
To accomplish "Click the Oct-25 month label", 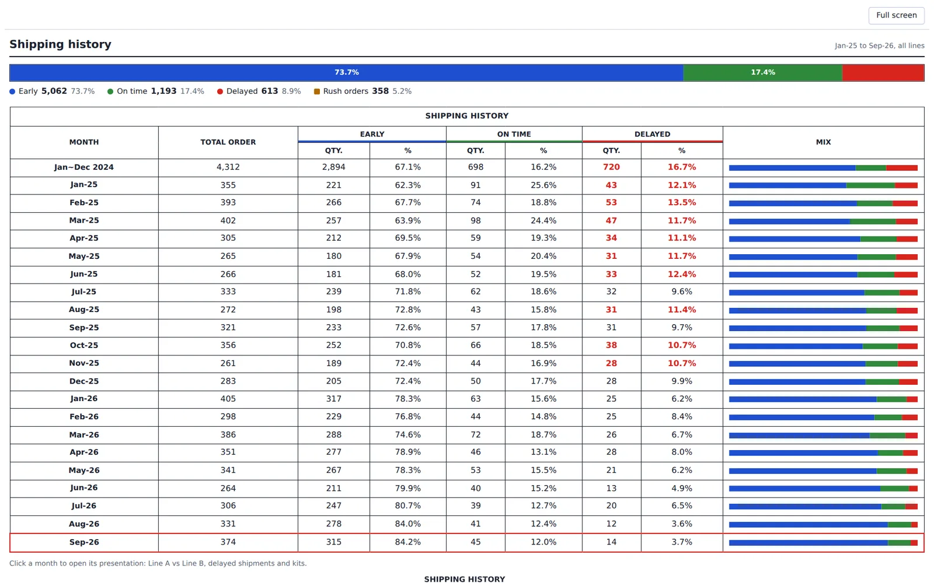I will click(x=84, y=345).
